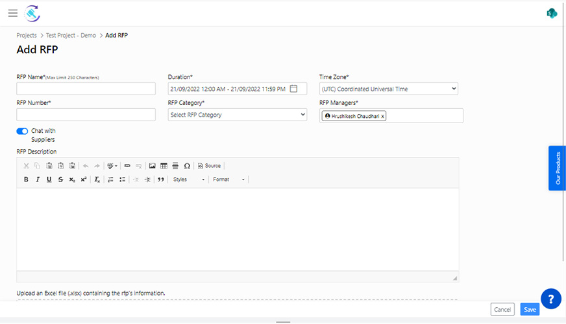The height and width of the screenshot is (324, 566).
Task: Click the Save button
Action: [x=530, y=309]
